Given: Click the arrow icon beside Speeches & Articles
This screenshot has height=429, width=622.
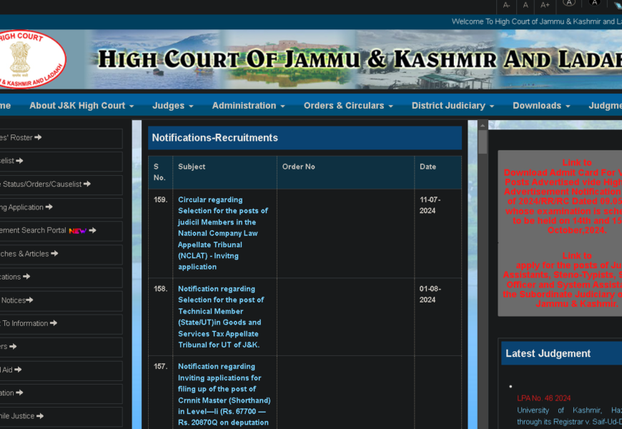Looking at the screenshot, I should point(55,254).
